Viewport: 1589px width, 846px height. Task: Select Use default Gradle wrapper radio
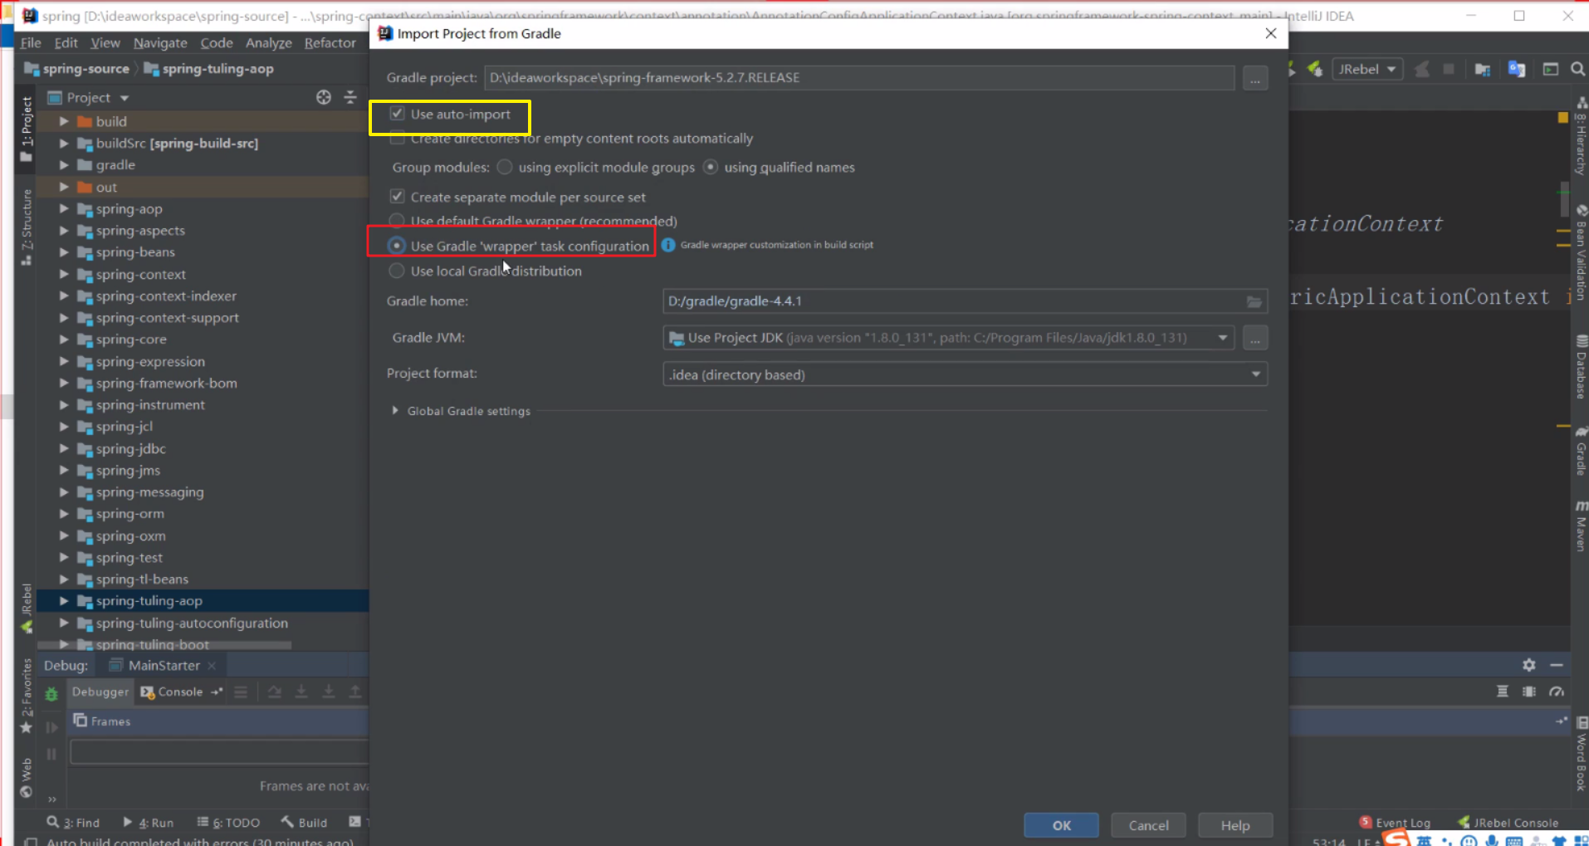pos(397,221)
